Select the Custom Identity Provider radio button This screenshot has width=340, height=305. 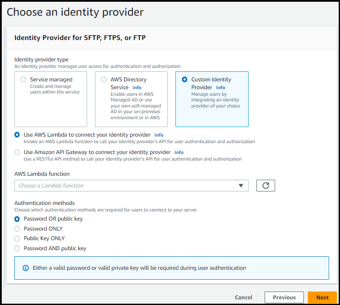185,80
